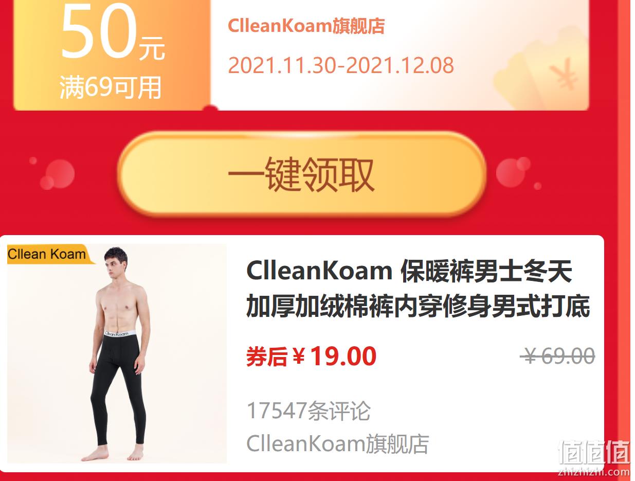Open the men's thermal pants product photo
Screen dimensions: 635x481
[117, 353]
